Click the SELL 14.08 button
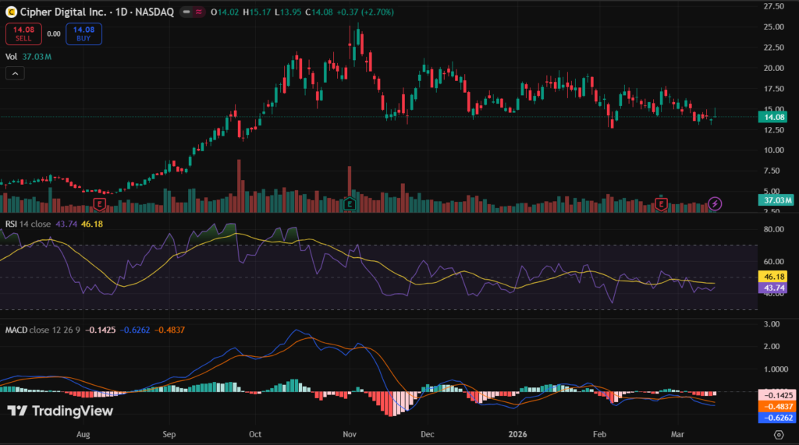 (22, 34)
